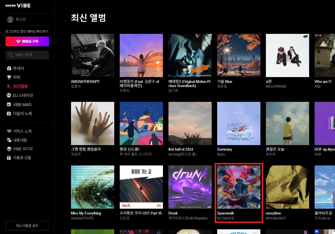This screenshot has height=234, width=335.
Task: Click artist name floryy
Action: click(221, 154)
